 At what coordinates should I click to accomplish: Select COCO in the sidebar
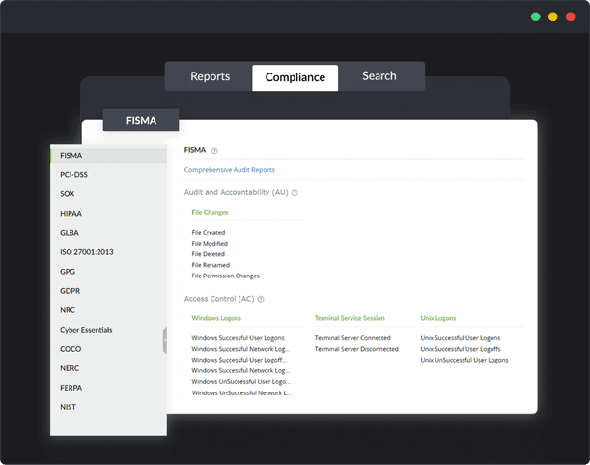(x=109, y=349)
